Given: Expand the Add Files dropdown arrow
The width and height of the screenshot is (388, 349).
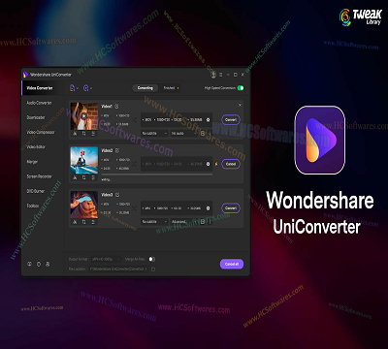Looking at the screenshot, I should click(78, 88).
